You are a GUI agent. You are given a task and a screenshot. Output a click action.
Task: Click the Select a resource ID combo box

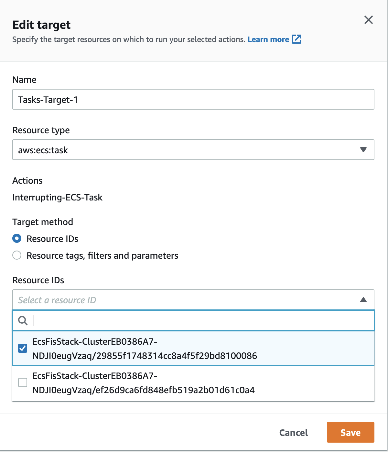pos(193,300)
